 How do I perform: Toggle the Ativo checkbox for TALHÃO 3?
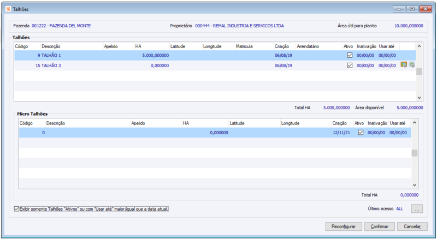coord(350,65)
